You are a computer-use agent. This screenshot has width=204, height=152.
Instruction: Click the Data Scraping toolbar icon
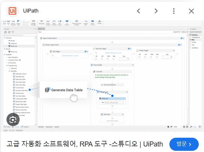(54, 23)
